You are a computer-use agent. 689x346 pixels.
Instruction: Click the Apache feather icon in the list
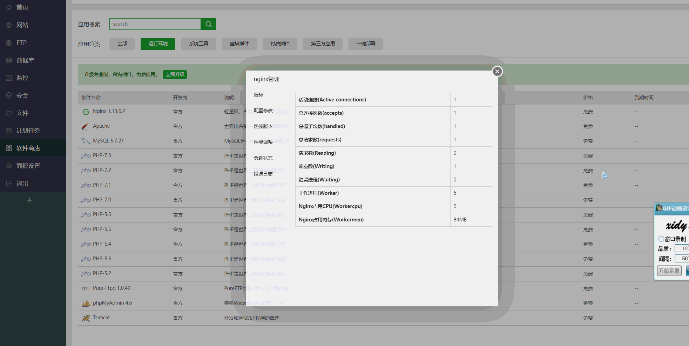coord(86,126)
